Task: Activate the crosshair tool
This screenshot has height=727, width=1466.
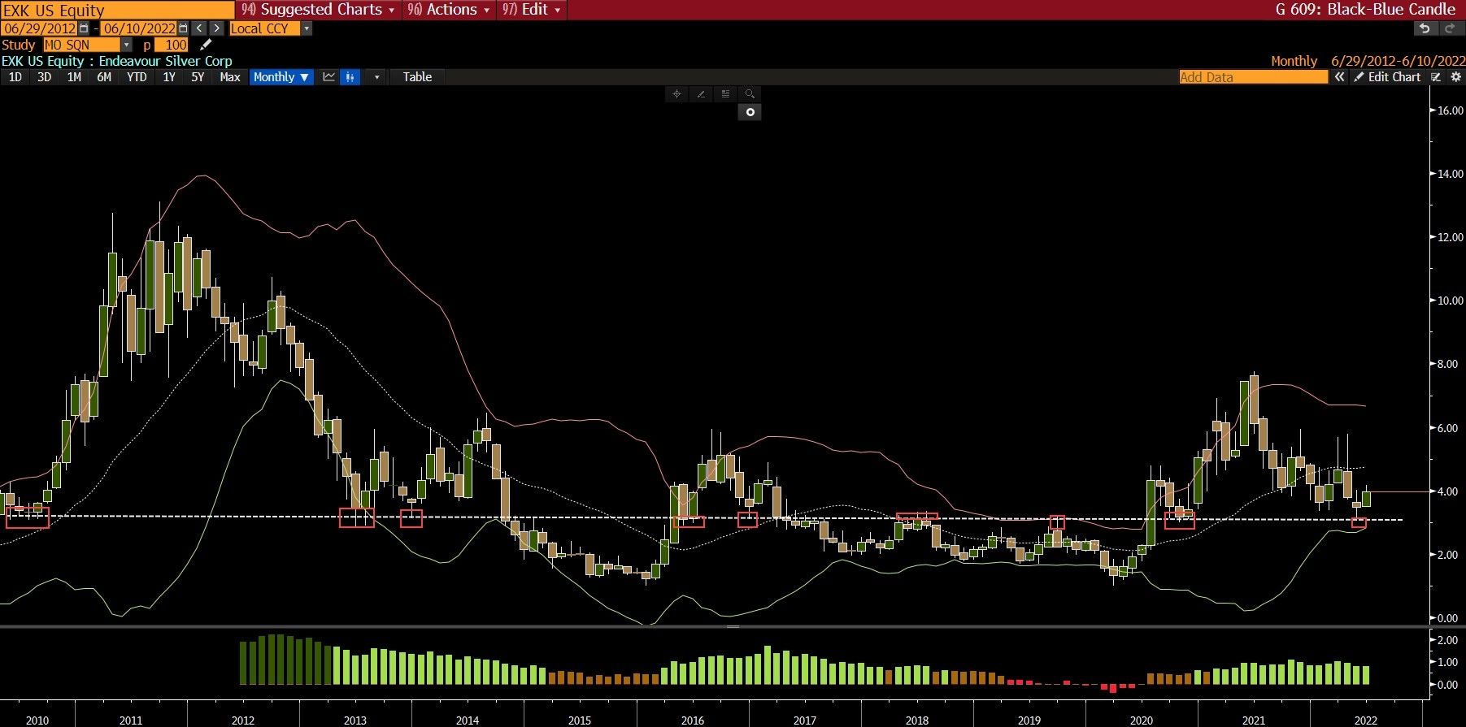Action: click(x=676, y=94)
